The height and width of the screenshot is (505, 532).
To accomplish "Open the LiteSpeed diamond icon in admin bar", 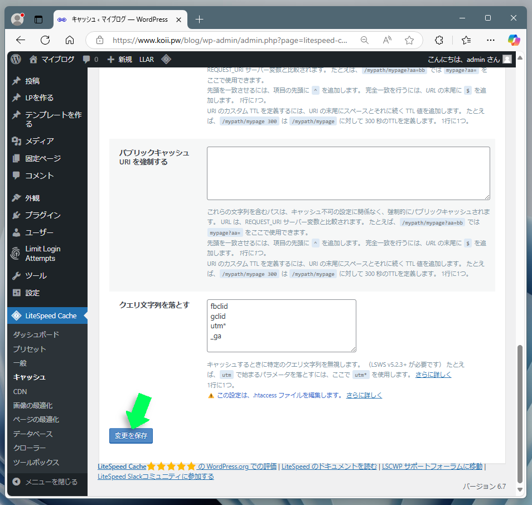I will [166, 59].
